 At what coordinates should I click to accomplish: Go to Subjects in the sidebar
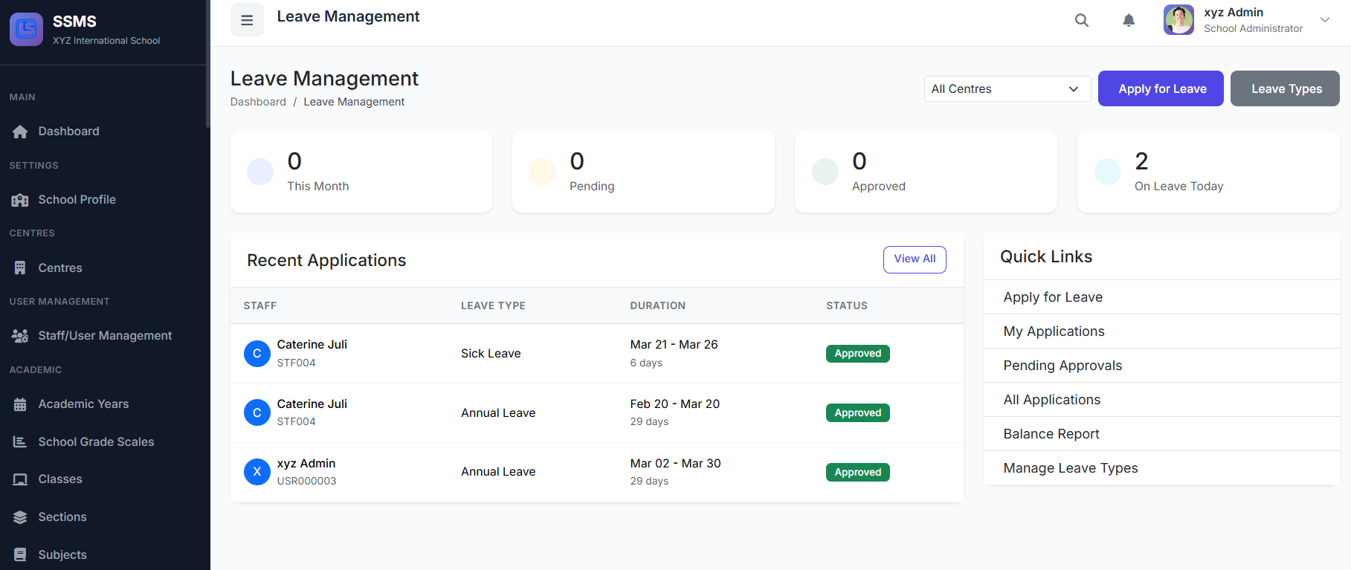[62, 555]
